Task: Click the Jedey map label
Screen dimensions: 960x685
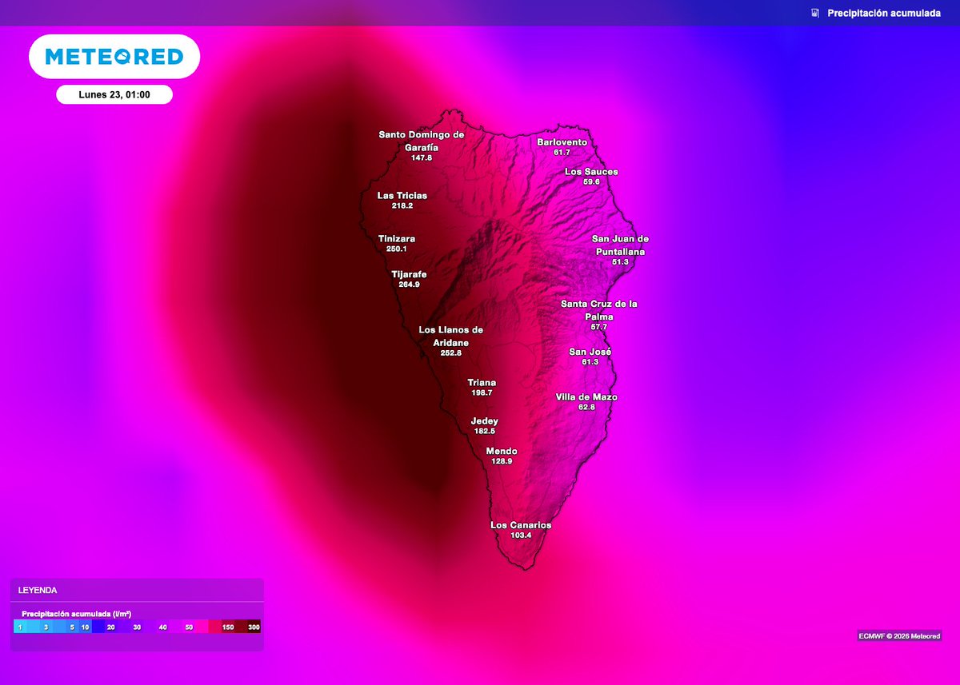Action: 485,421
